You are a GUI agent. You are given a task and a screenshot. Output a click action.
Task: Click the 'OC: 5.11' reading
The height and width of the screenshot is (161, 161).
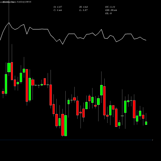(110, 7)
